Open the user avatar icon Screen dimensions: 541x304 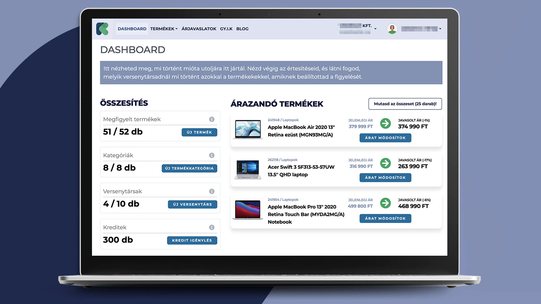click(x=392, y=29)
